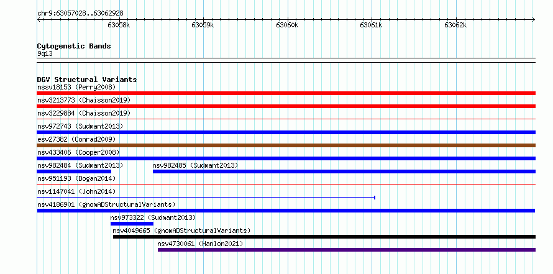The width and height of the screenshot is (553, 274).
Task: Open nsv4186901 (gnomADStructuralVariants) label
Action: [106, 204]
